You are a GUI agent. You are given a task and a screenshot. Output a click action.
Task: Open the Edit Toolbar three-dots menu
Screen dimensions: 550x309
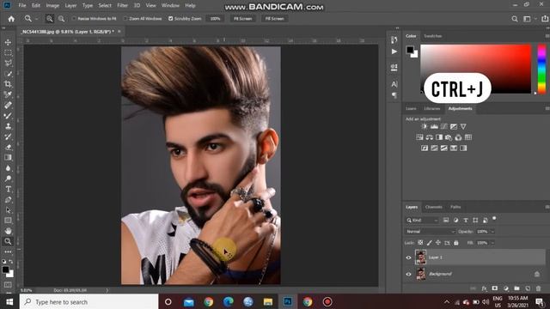tap(8, 251)
